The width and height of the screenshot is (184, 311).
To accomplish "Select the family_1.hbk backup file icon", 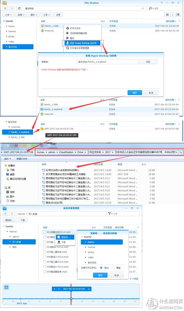I will [42, 26].
